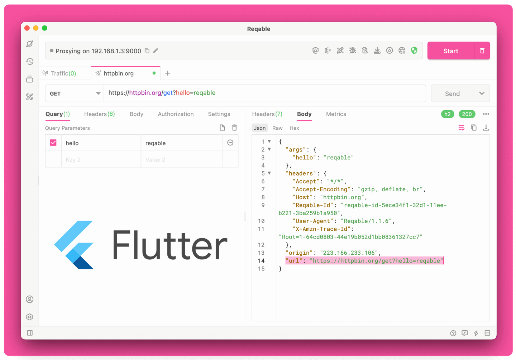Open the response Metrics tab
The image size is (516, 360).
336,114
